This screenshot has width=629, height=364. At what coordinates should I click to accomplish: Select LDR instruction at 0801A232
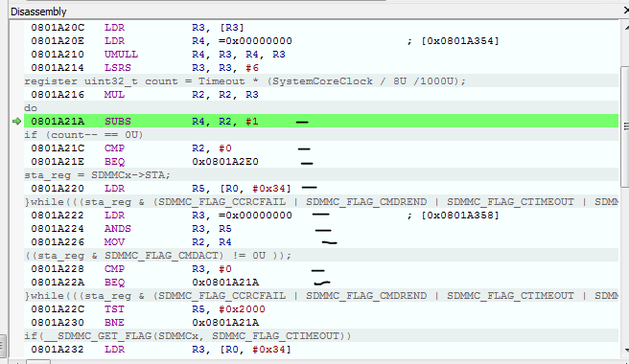pos(321,350)
